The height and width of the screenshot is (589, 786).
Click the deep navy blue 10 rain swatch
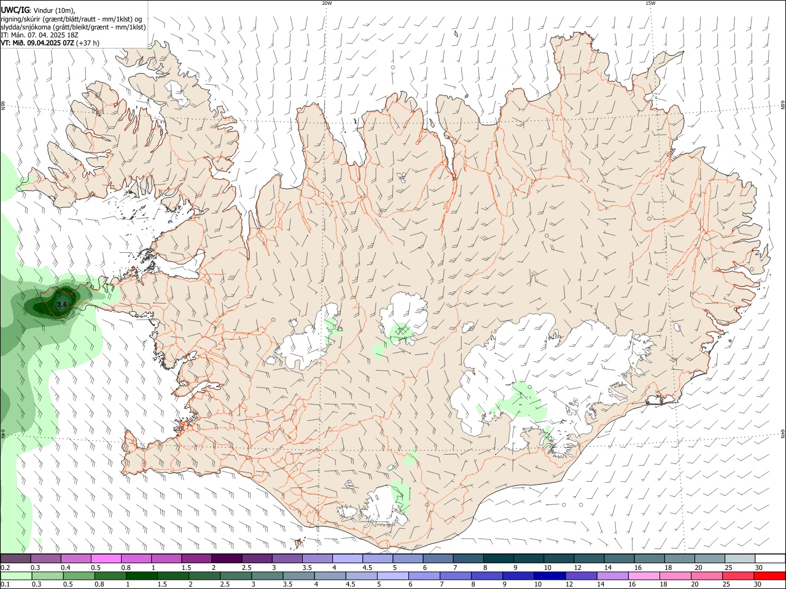(549, 576)
